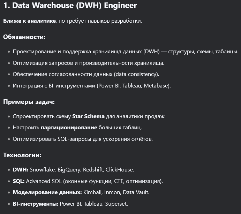The image size is (241, 214).
Task: Click the bold "SQL:" label
Action: (19, 181)
